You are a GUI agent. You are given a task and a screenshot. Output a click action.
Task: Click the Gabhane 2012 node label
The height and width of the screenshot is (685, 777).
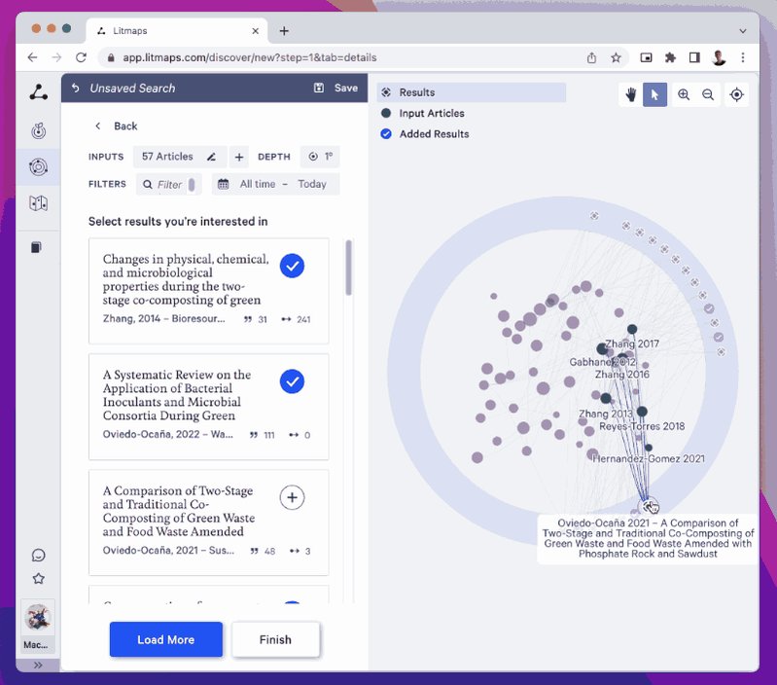(602, 362)
